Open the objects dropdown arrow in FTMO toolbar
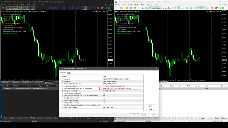The height and width of the screenshot is (128, 228). point(66,8)
